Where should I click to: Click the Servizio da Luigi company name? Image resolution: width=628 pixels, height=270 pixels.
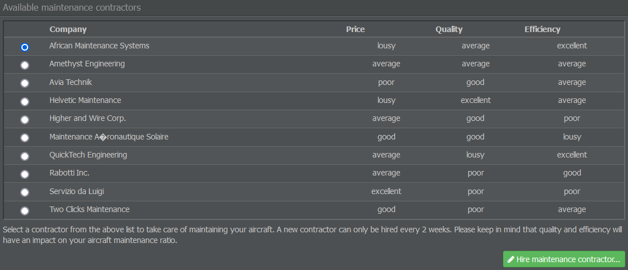click(77, 191)
